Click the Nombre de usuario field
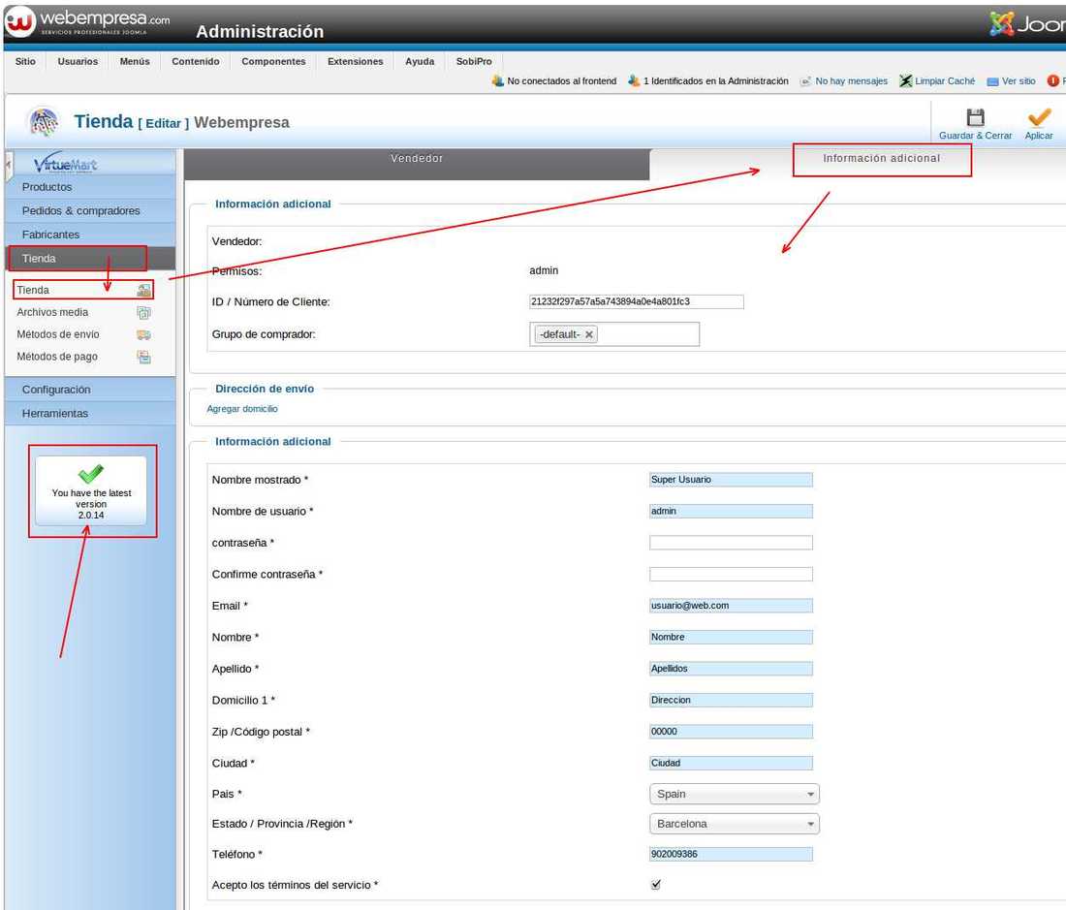This screenshot has height=910, width=1066. point(731,511)
